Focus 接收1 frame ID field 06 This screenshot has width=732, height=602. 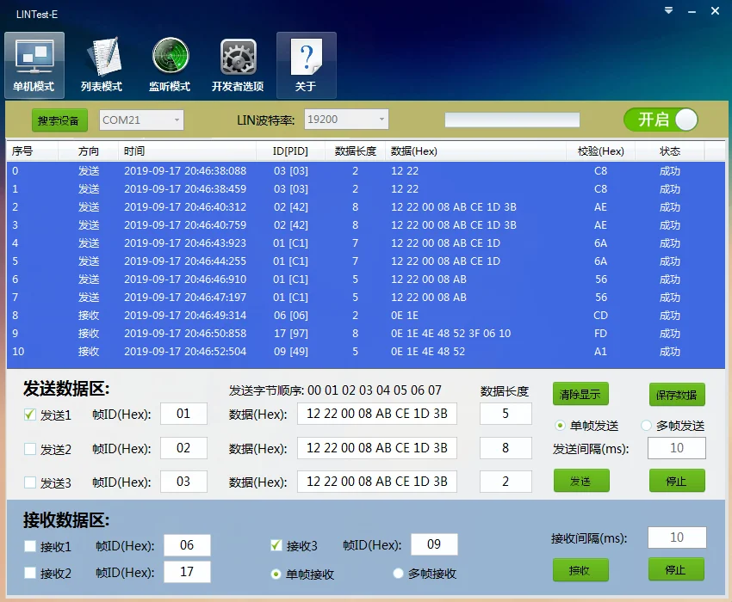(187, 545)
